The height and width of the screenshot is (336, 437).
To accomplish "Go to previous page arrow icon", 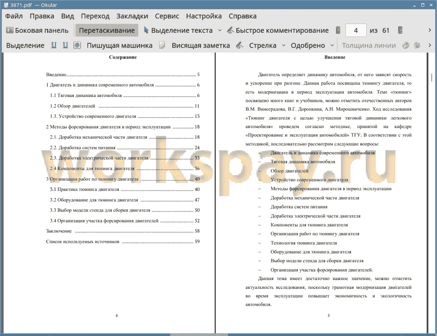I will click(x=338, y=30).
